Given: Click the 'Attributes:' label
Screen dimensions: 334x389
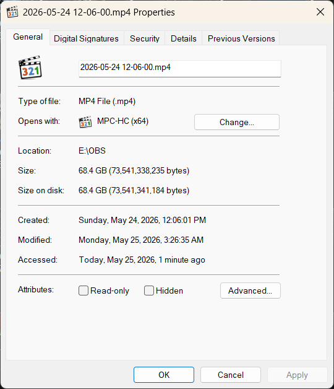Looking at the screenshot, I should tap(36, 289).
